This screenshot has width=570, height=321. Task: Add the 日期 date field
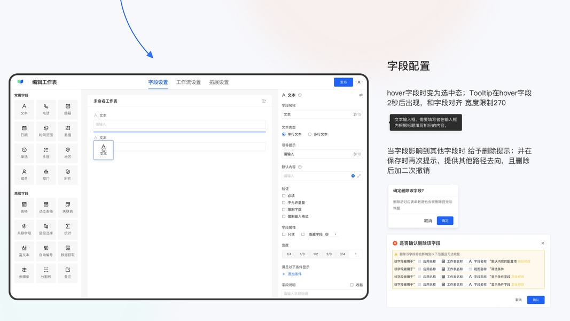24,131
